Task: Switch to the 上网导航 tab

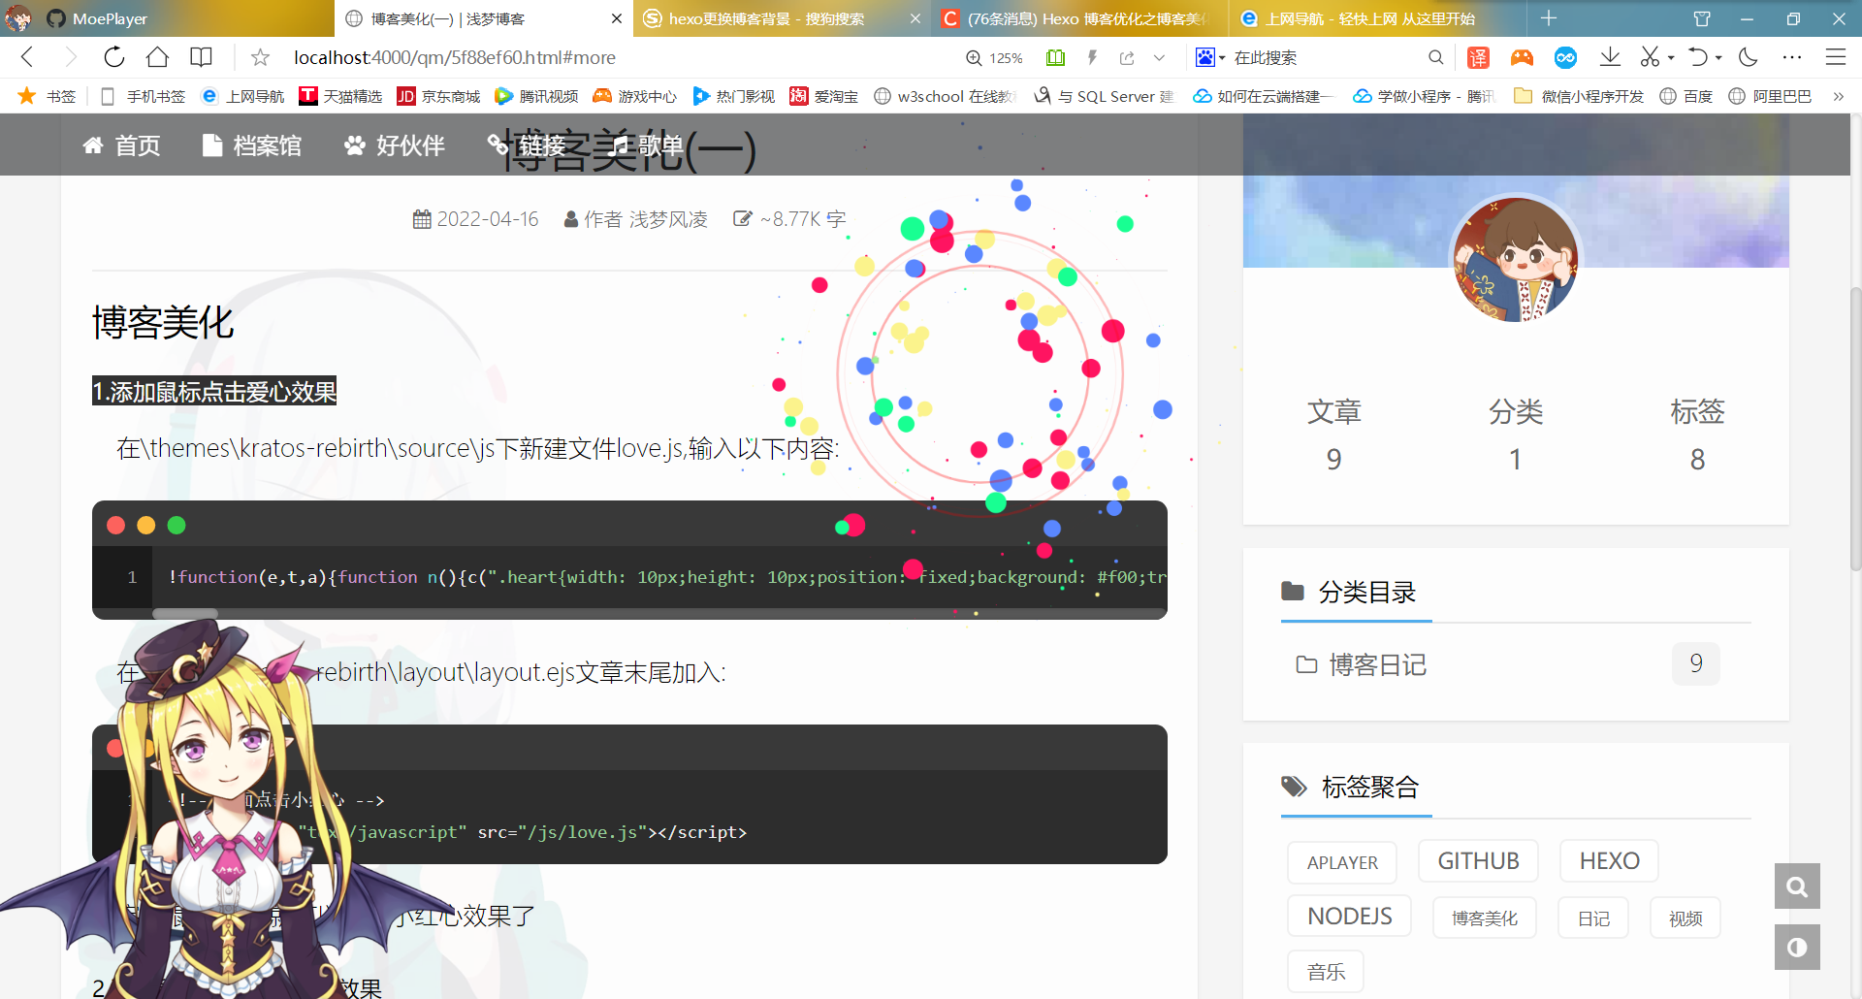Action: point(1377,18)
